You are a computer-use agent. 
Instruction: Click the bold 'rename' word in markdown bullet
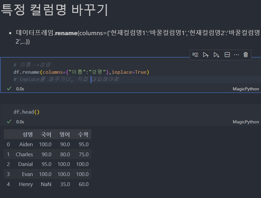tap(66, 33)
